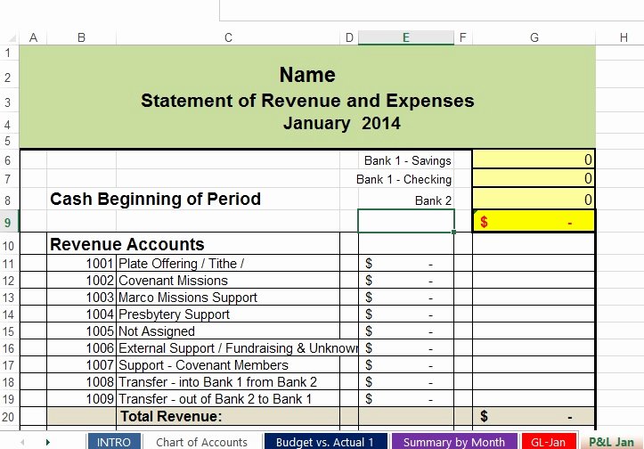Select column D header
644x449 pixels.
tap(349, 37)
